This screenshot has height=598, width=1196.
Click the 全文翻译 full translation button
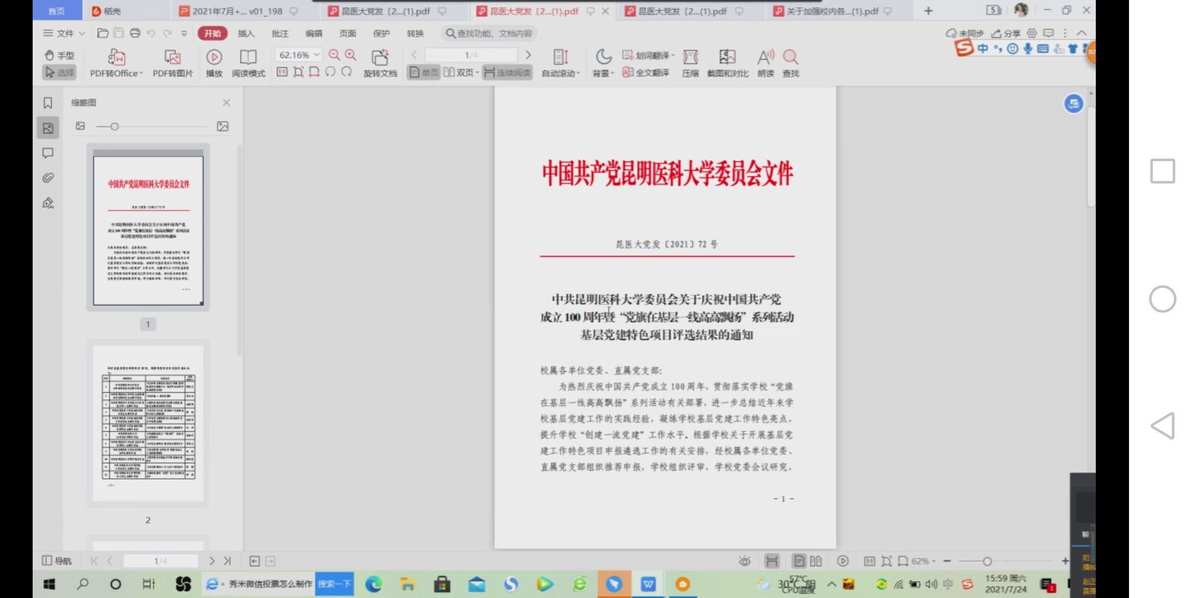pos(646,73)
